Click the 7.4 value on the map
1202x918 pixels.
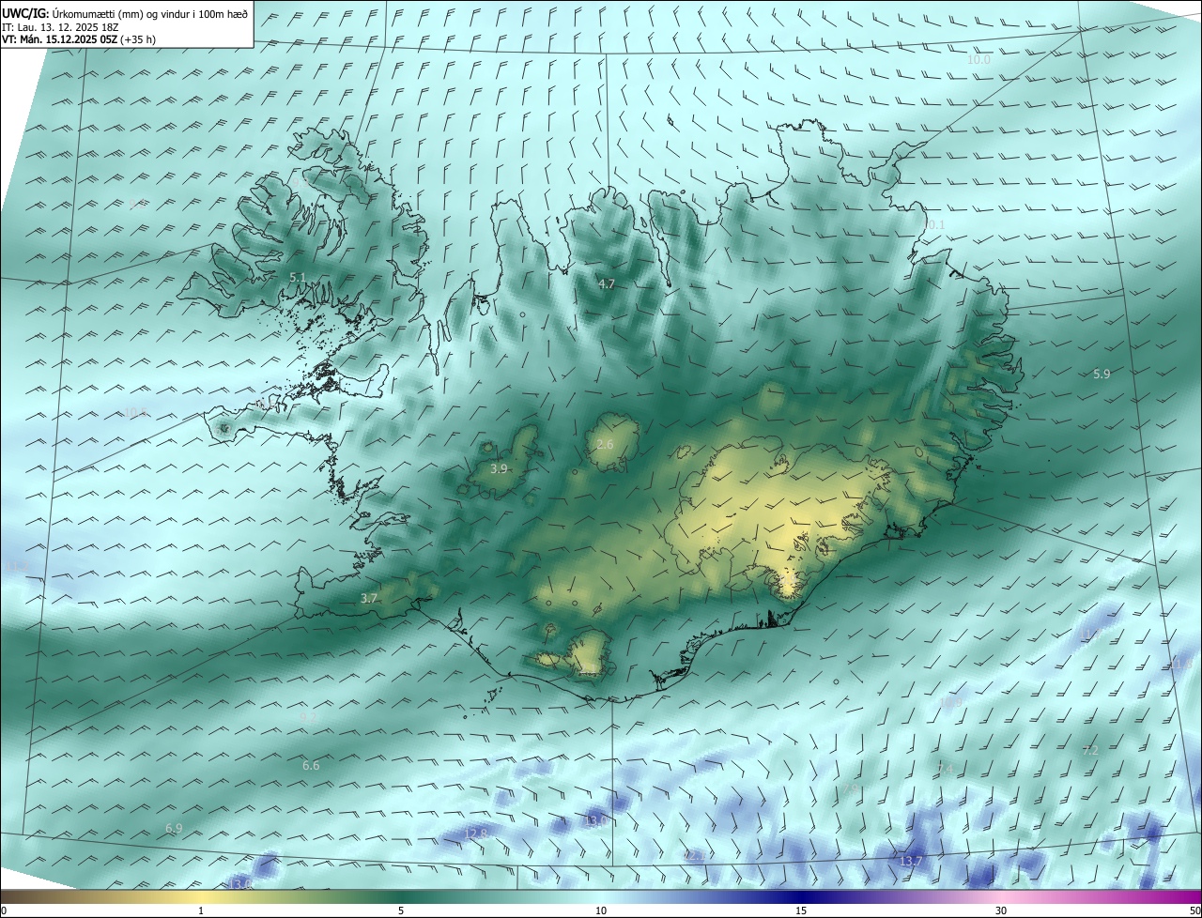pos(946,770)
